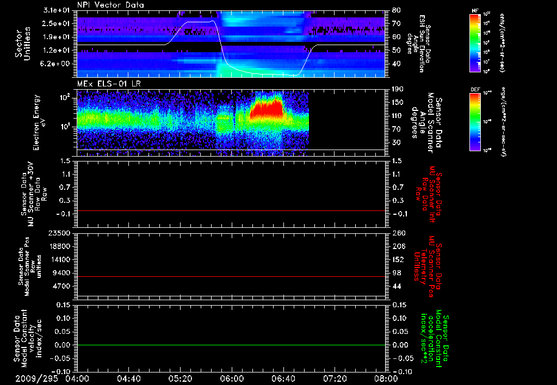Screen dimensions: 557x385
Task: Click the MEx ELS-01 LR panel title
Action: (109, 84)
